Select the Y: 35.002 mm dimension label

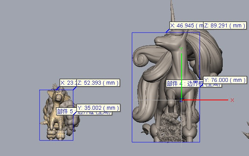click(x=98, y=108)
